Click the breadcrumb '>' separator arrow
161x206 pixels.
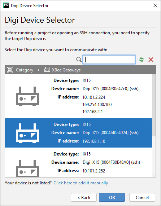coord(38,70)
